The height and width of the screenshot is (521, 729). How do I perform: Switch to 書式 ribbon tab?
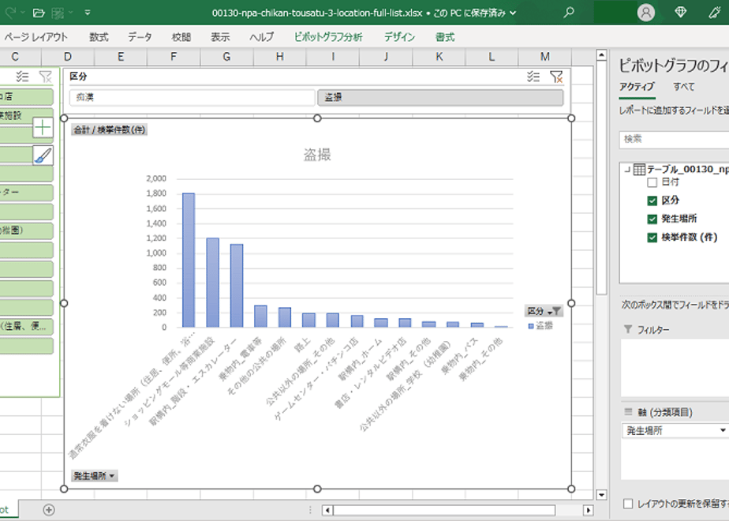point(445,37)
